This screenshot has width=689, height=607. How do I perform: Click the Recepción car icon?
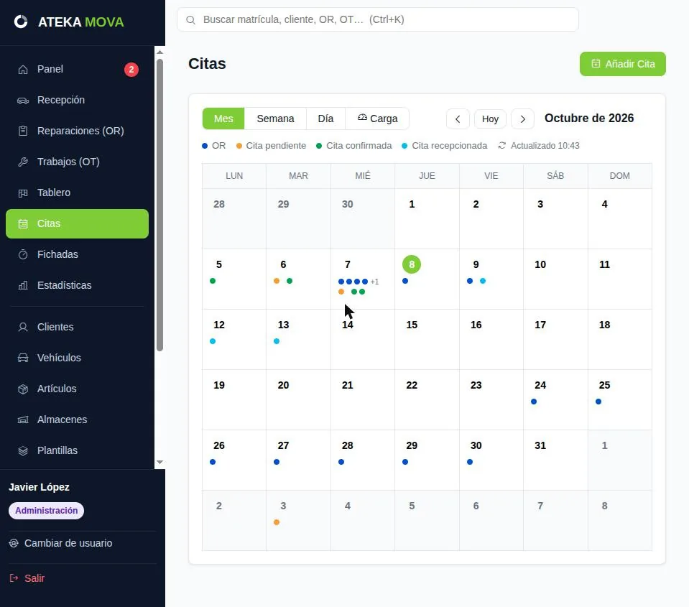[23, 101]
